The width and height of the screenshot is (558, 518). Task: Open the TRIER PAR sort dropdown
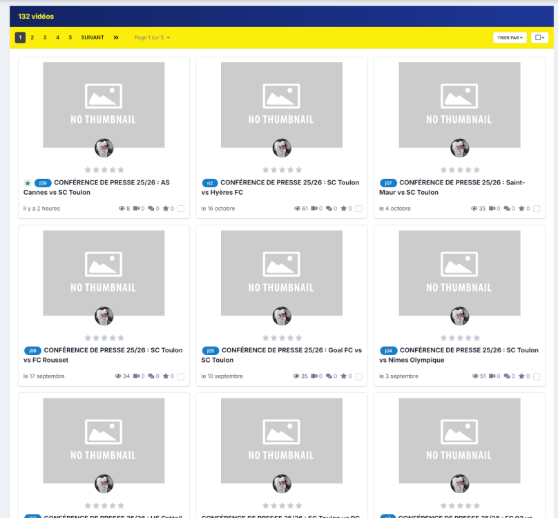pos(510,38)
